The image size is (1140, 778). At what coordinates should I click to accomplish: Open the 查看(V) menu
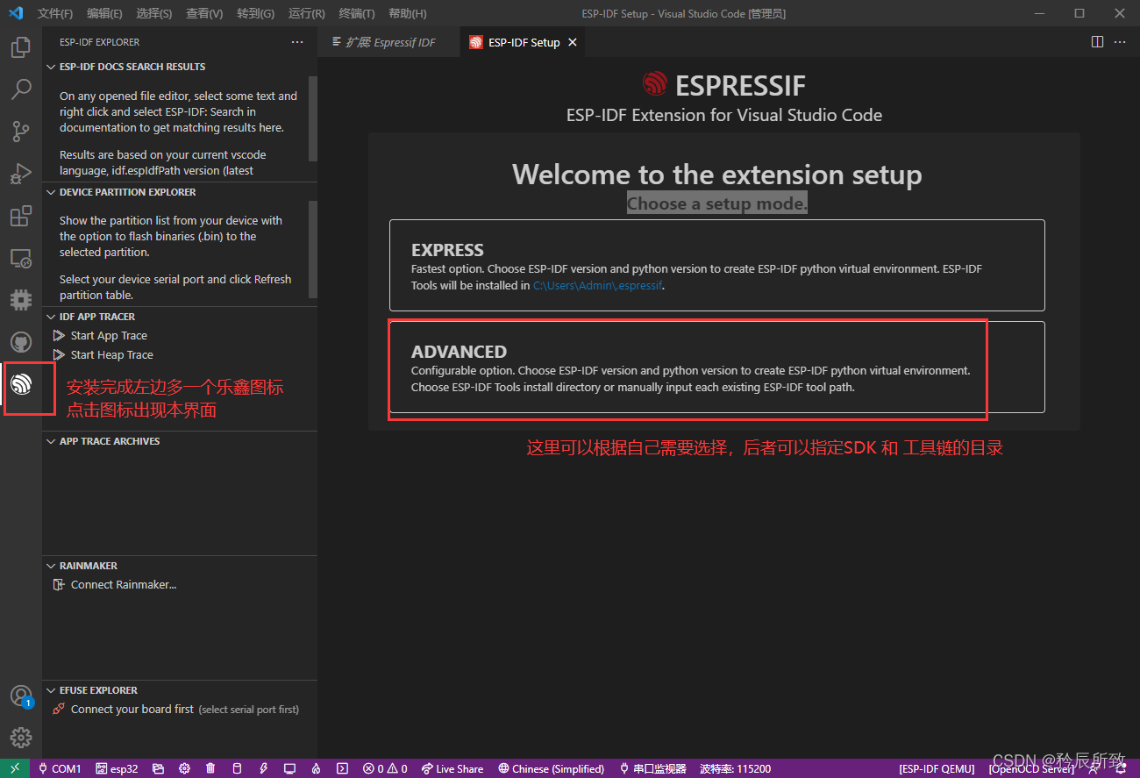(204, 13)
